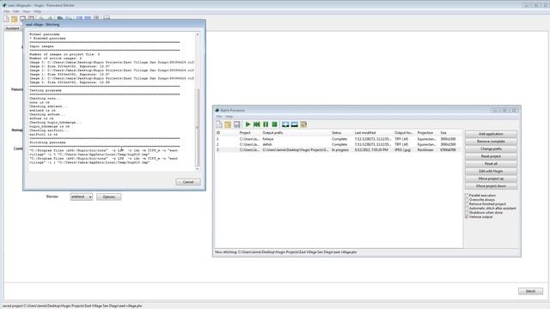Click the scroll up arrow in stitching log
Image resolution: width=550 pixels, height=309 pixels.
pyautogui.click(x=197, y=34)
